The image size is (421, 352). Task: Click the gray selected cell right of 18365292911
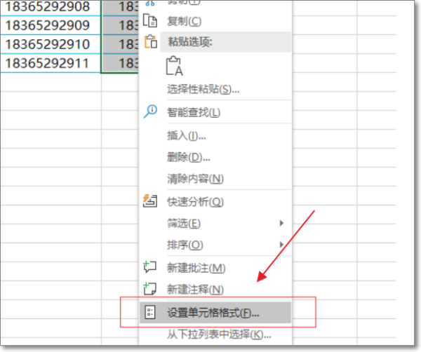(x=120, y=63)
